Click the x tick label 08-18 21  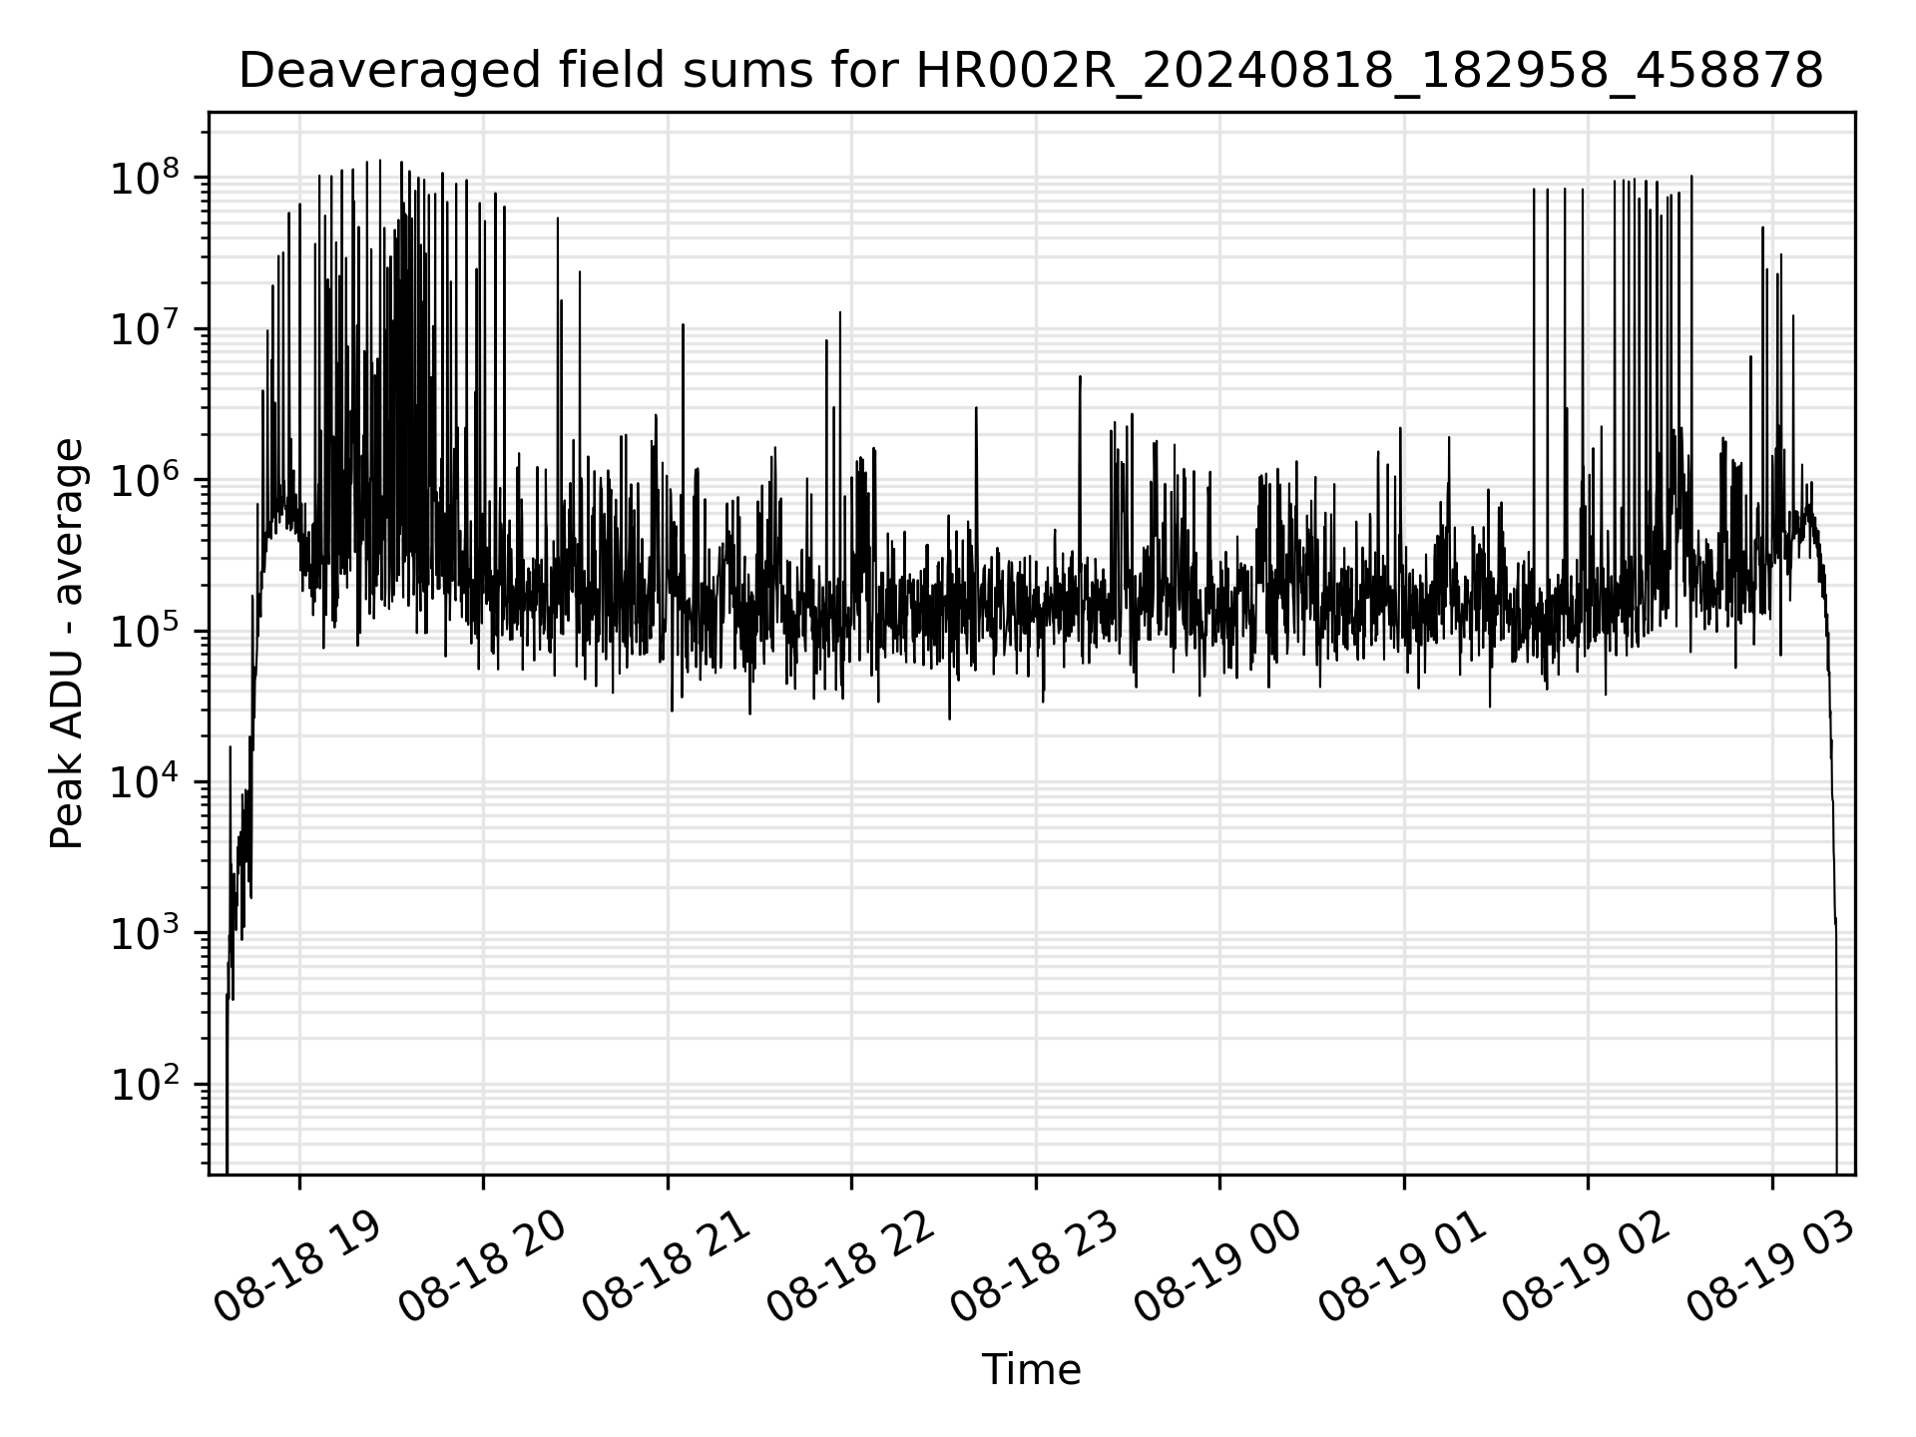(666, 1265)
